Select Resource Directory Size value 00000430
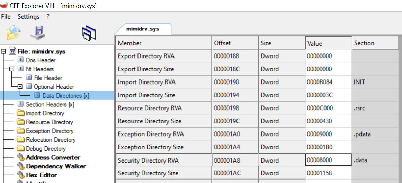 (328, 121)
